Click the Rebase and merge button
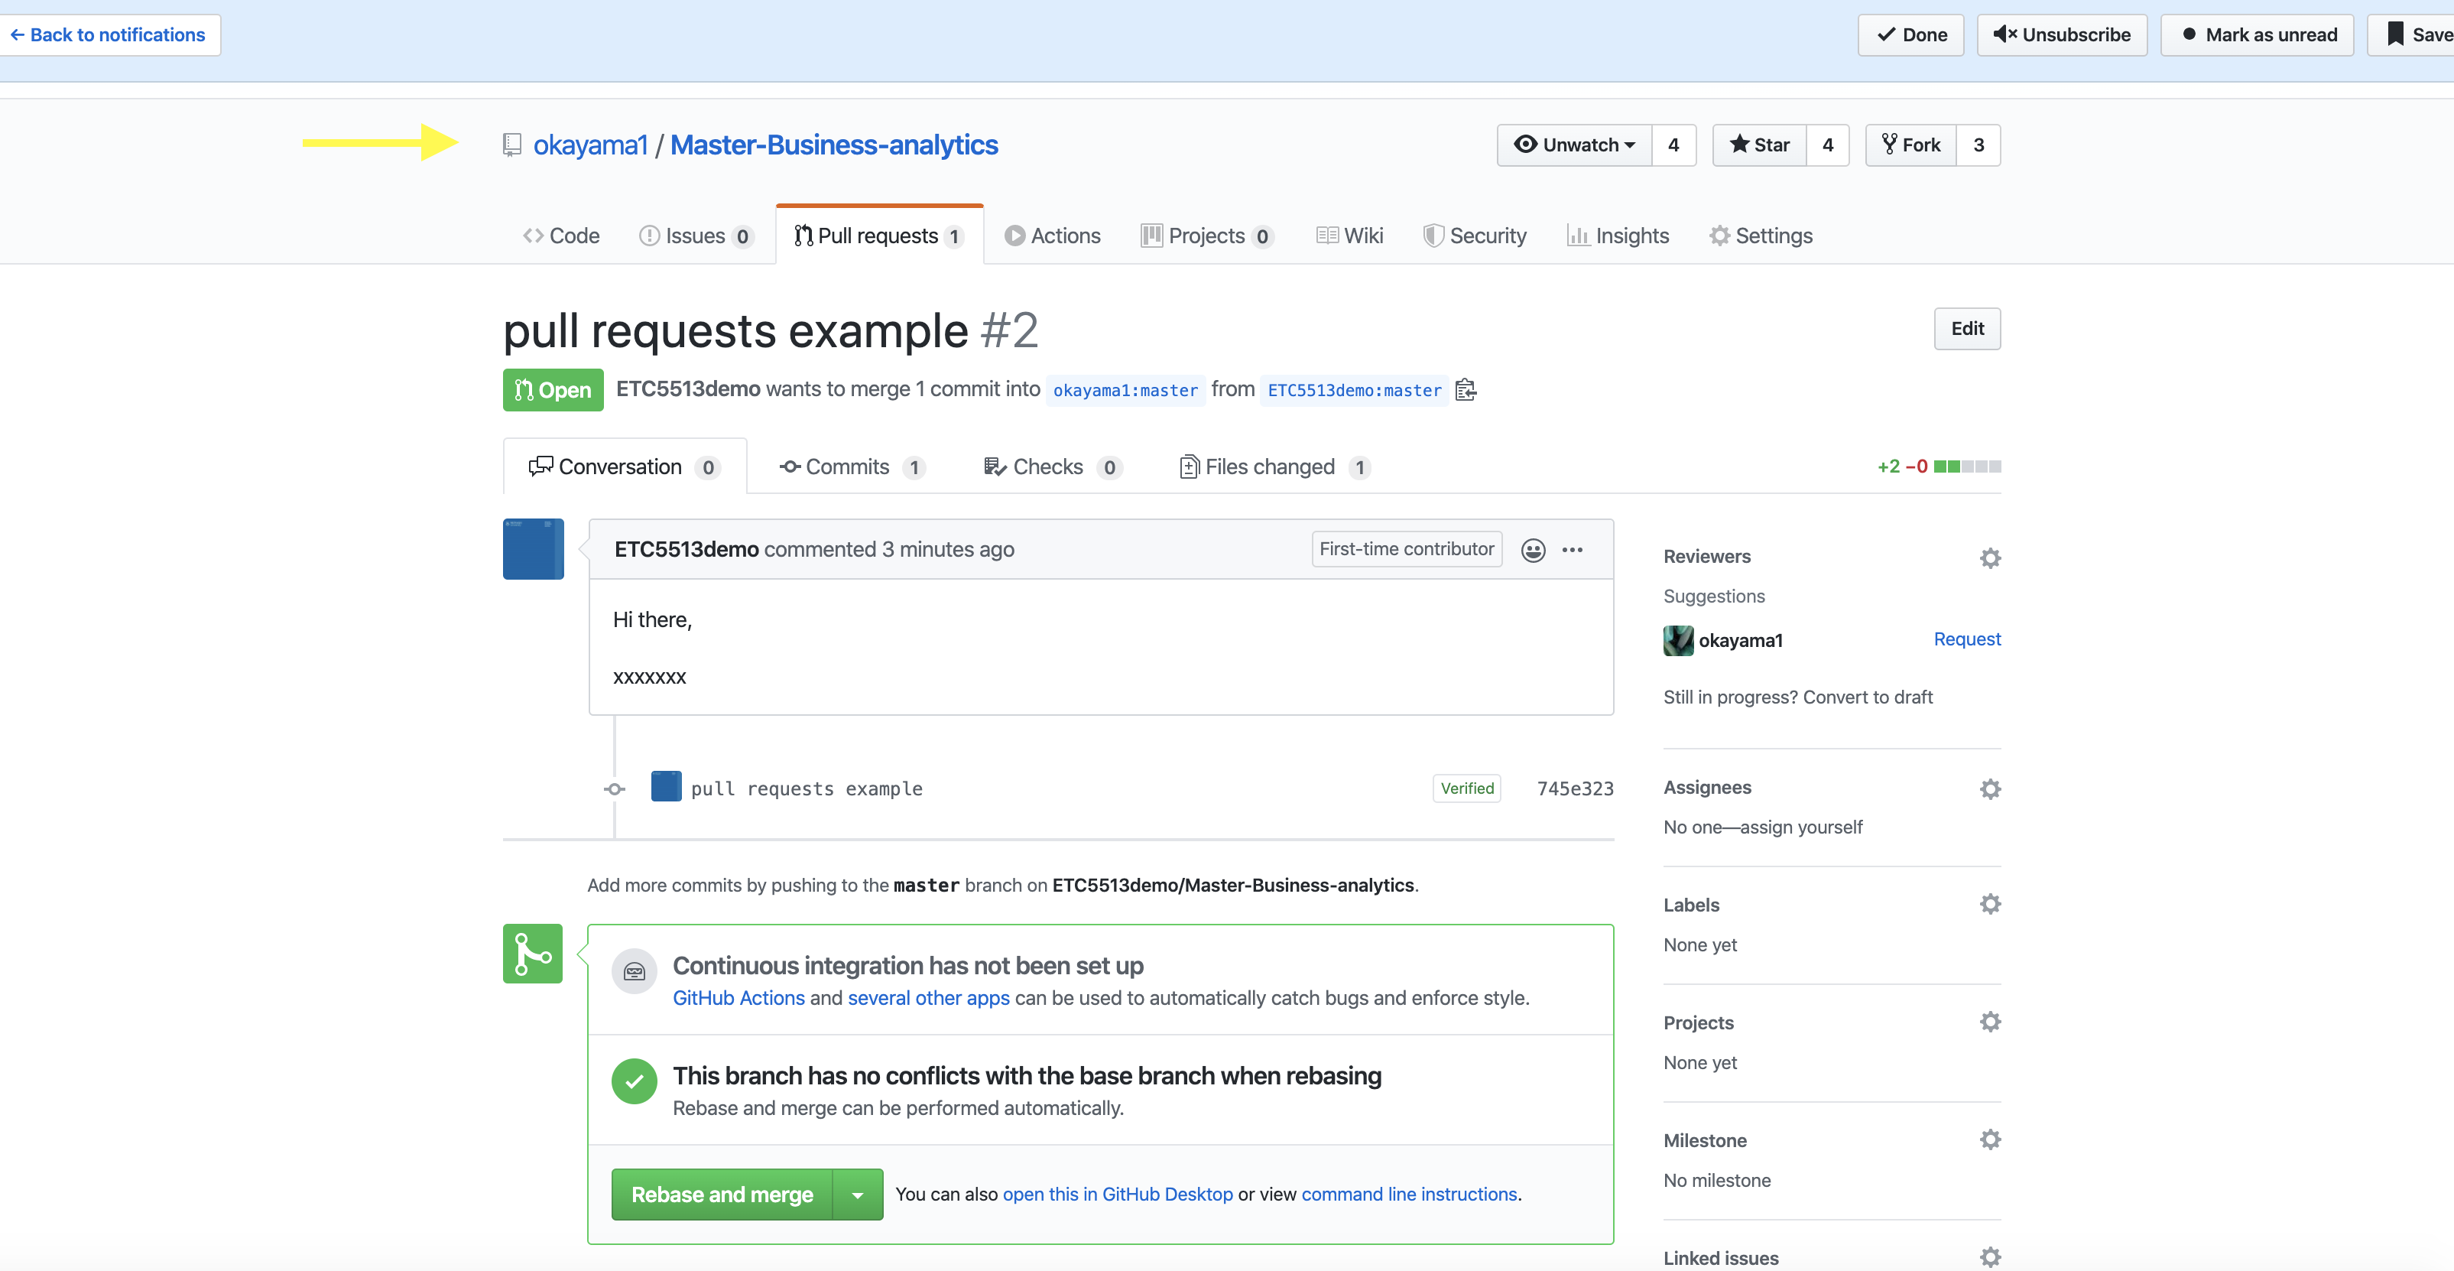This screenshot has height=1271, width=2454. (721, 1194)
